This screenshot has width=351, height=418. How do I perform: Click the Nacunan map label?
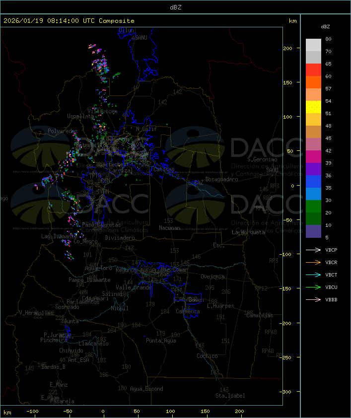click(169, 228)
